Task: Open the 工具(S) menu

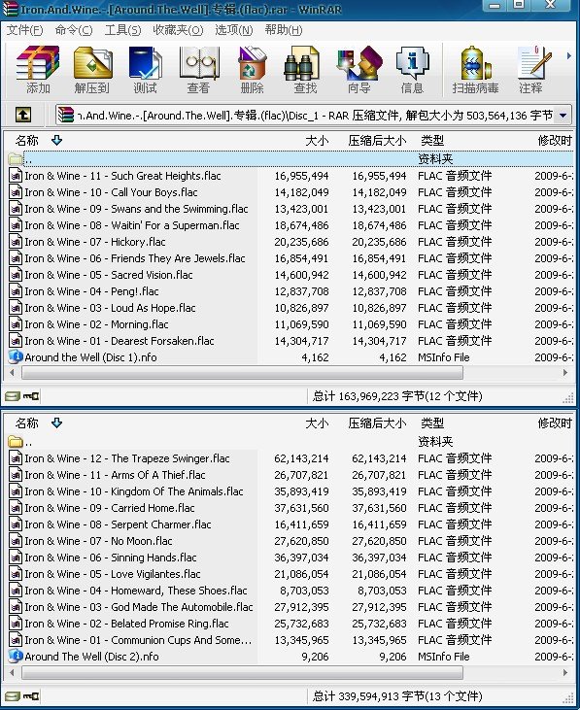Action: 122,30
